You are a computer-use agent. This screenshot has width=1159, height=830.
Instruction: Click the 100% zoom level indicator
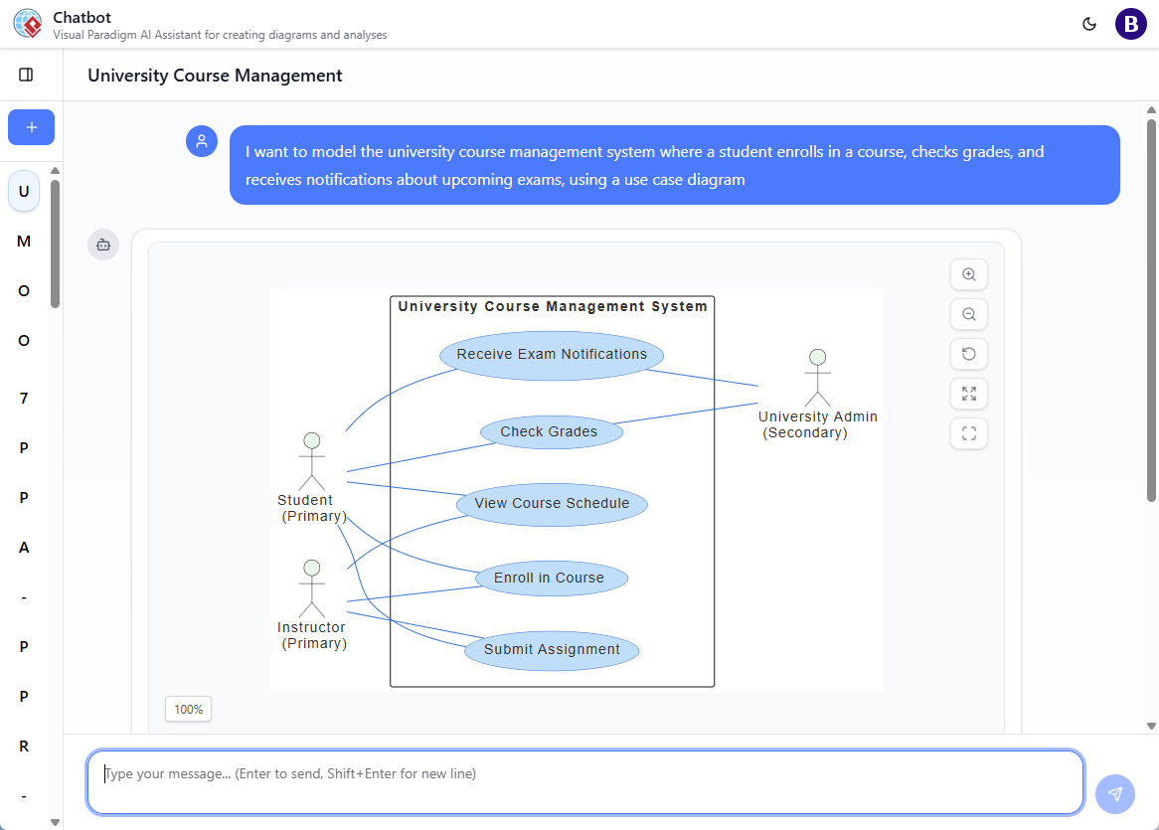188,709
